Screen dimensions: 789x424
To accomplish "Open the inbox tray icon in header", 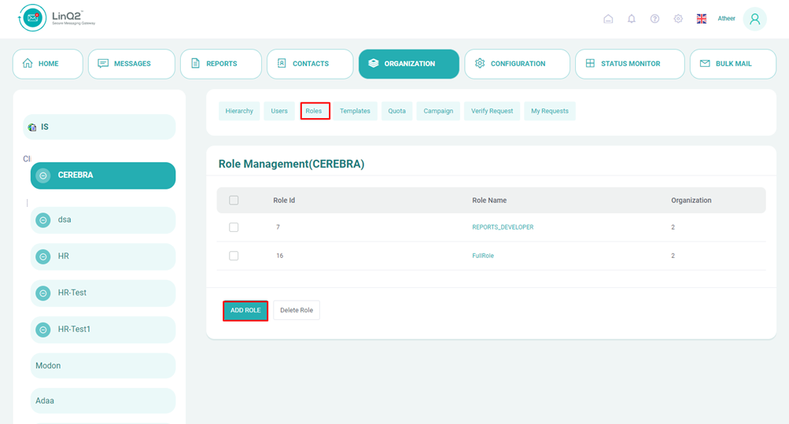I will pos(608,19).
